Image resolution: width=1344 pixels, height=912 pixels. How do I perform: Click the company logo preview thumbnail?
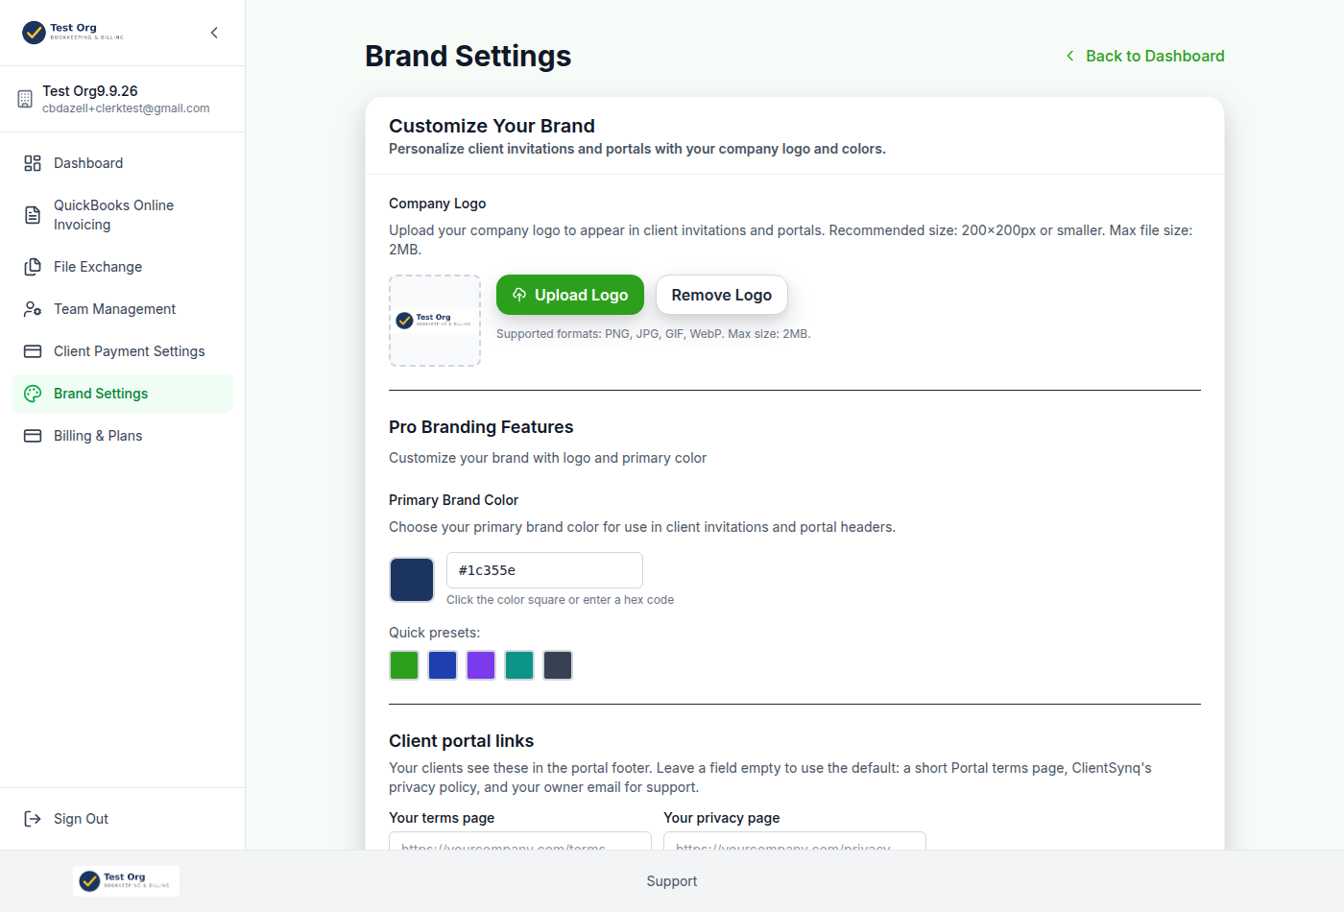tap(435, 321)
